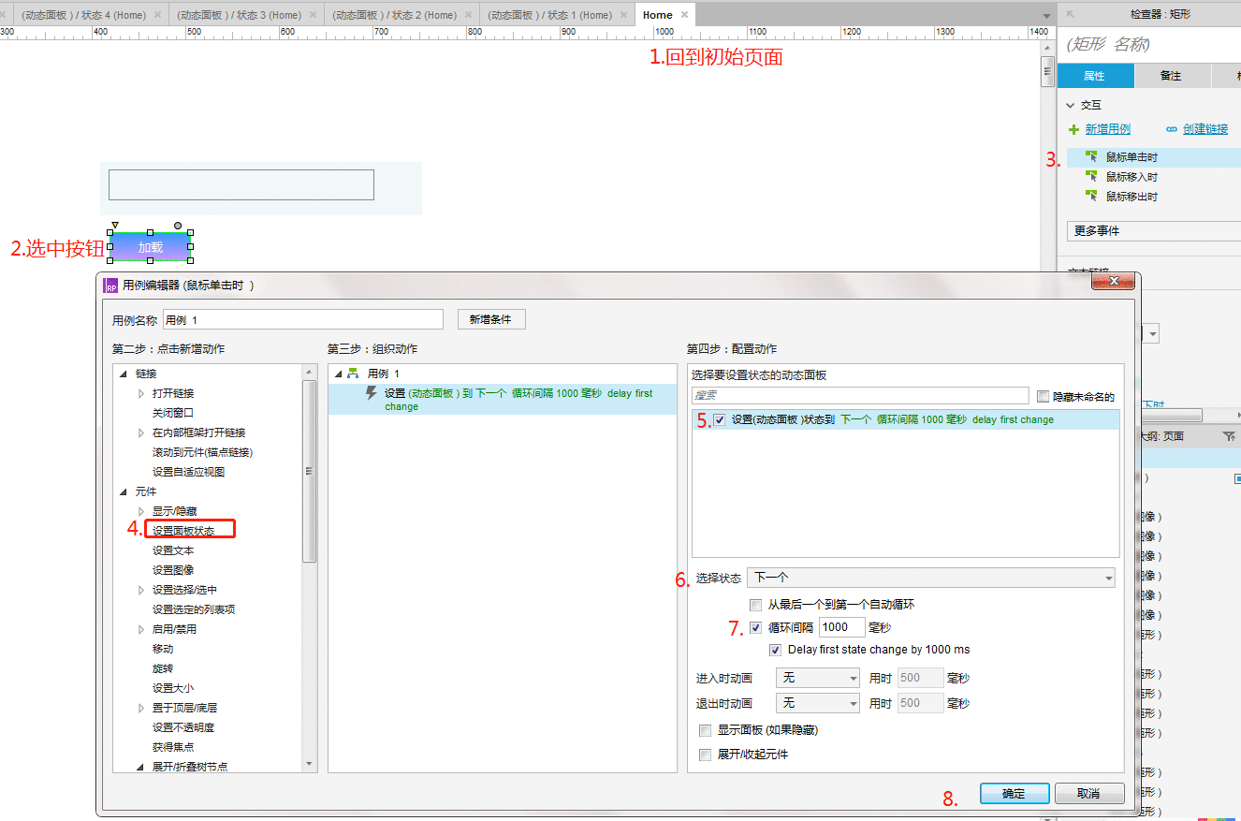1241x821 pixels.
Task: Select the 鼠标移出时 event icon
Action: 1091,196
